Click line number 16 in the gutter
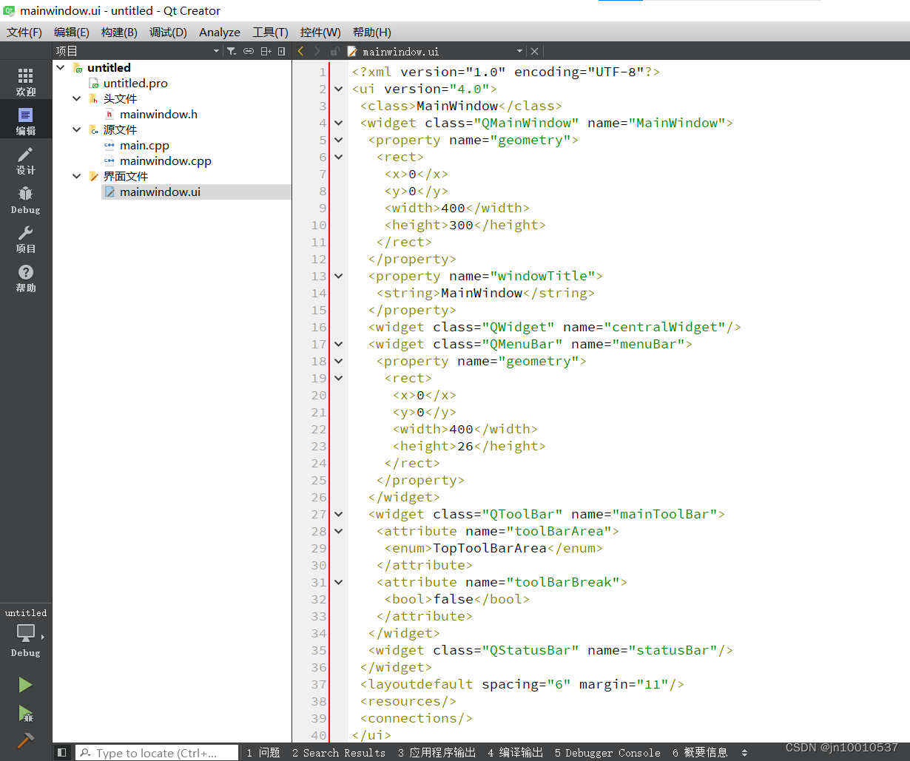The height and width of the screenshot is (761, 910). (x=319, y=327)
